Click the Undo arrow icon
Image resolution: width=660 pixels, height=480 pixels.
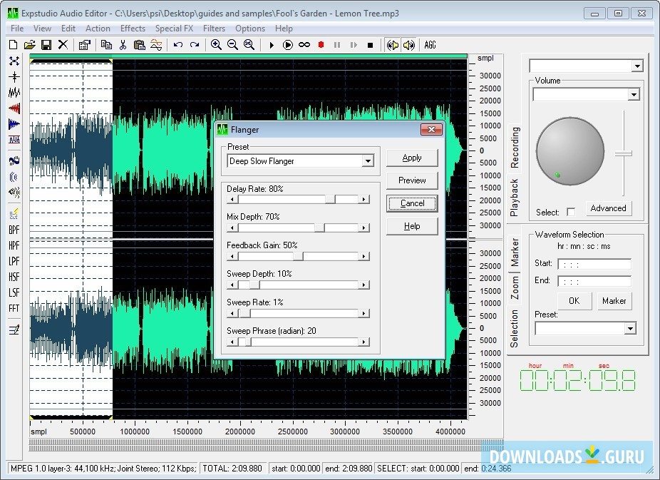point(178,45)
